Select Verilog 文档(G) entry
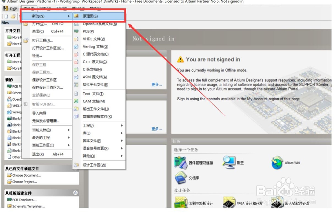 tap(95, 46)
